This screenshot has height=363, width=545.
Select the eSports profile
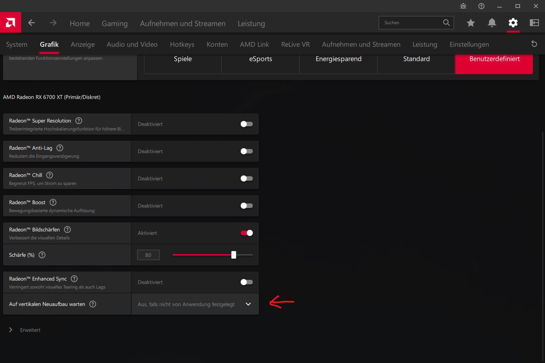point(261,64)
